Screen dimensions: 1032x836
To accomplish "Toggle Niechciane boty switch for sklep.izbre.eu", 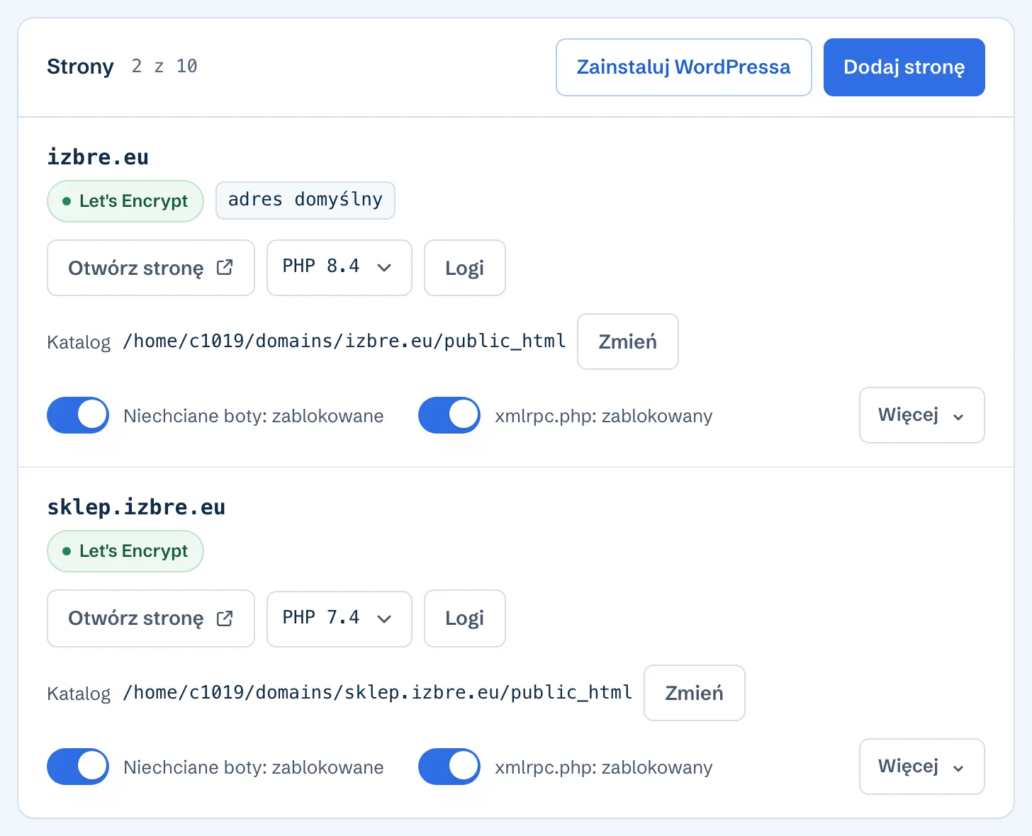I will 78,767.
